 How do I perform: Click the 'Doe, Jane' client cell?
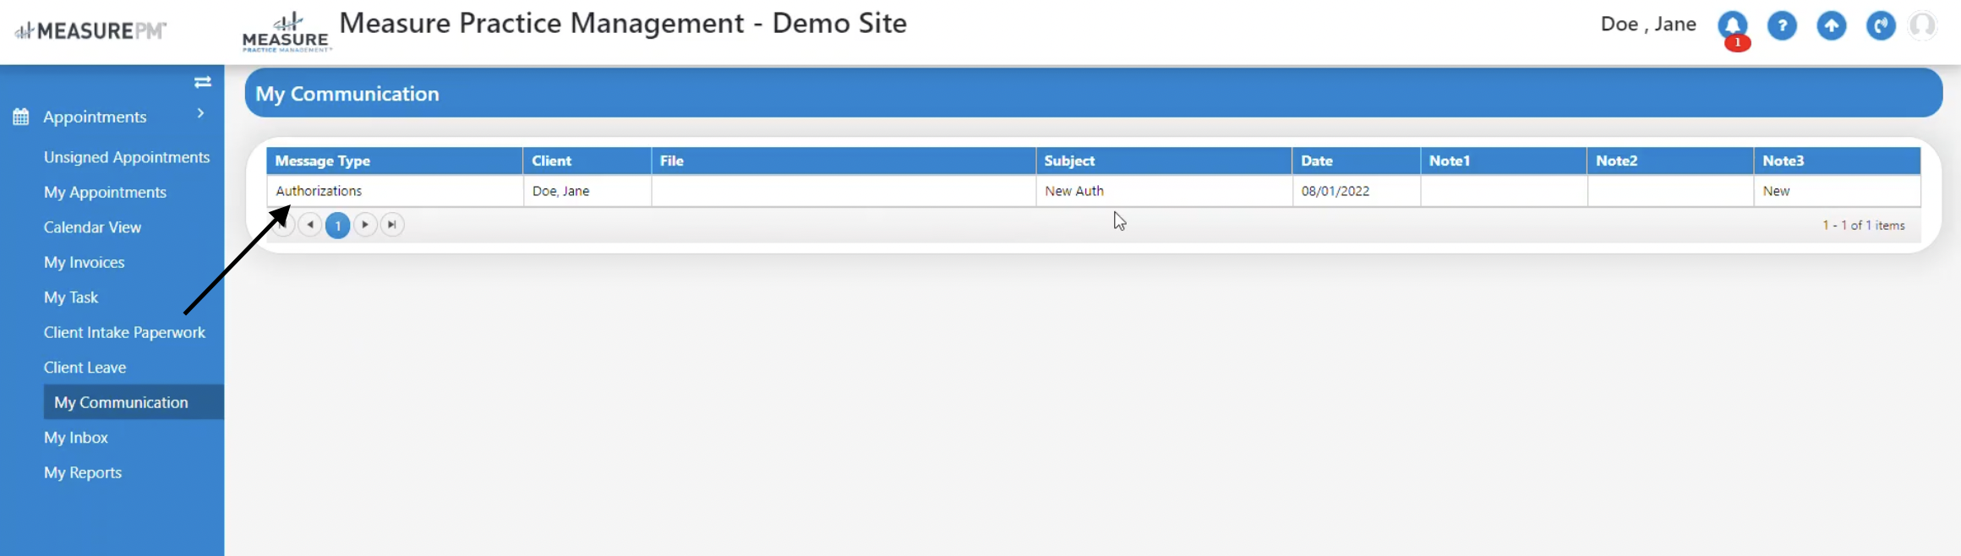587,191
